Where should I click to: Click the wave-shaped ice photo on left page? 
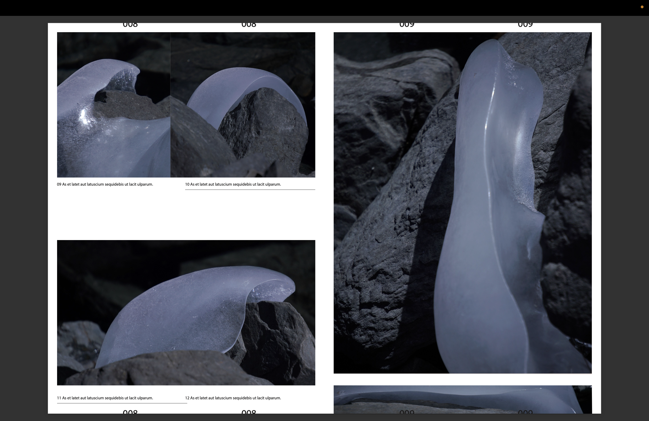point(186,313)
